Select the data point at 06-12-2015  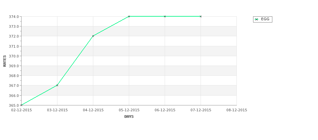pos(165,16)
